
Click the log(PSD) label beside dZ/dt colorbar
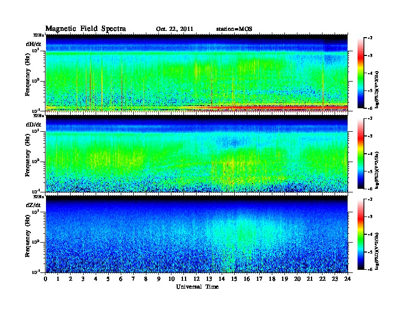[377, 251]
